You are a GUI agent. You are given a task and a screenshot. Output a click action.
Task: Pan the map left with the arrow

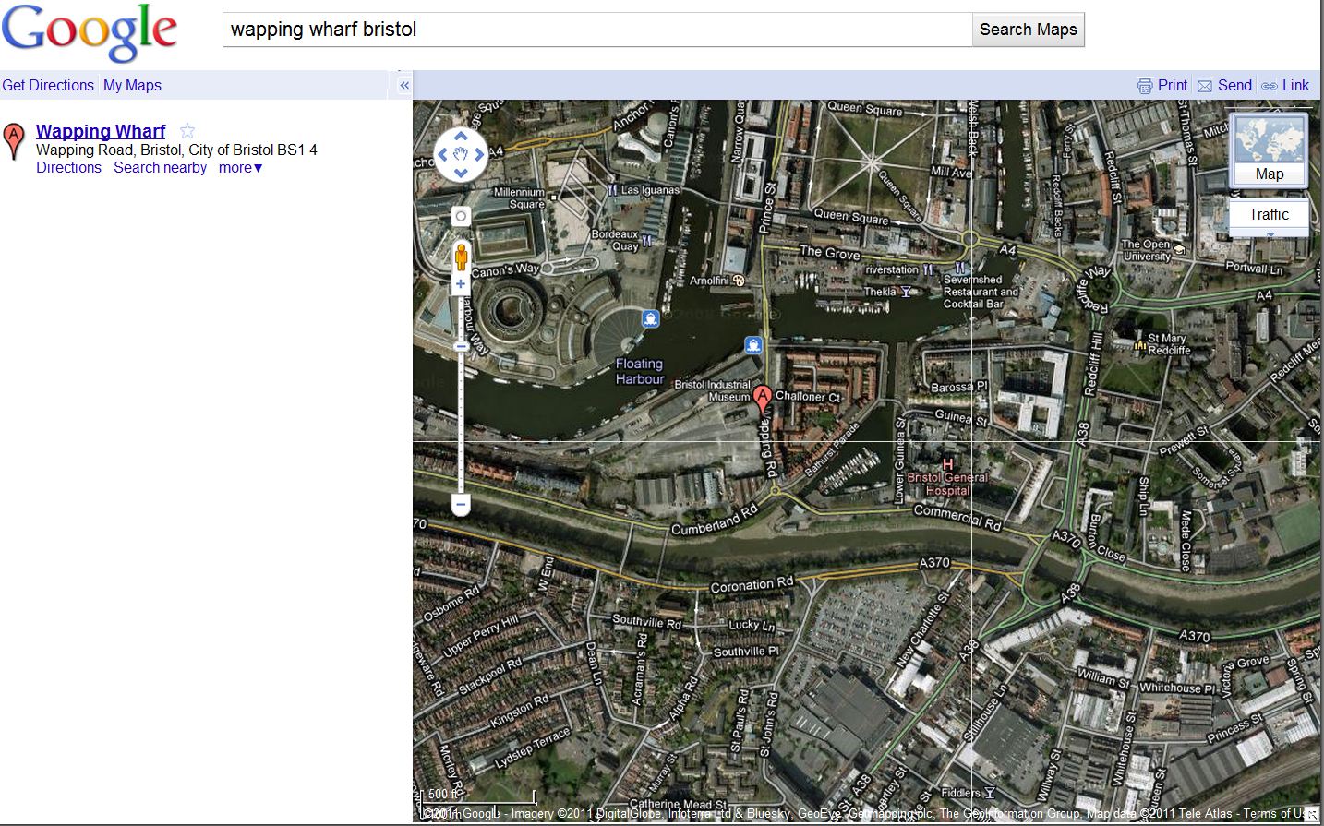(x=442, y=155)
